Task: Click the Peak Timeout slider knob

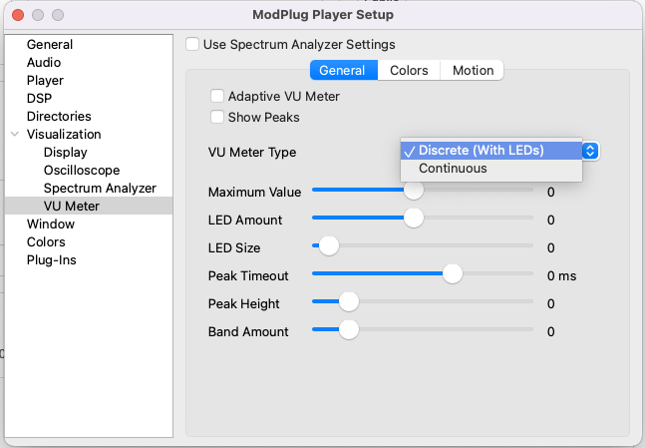Action: (453, 273)
